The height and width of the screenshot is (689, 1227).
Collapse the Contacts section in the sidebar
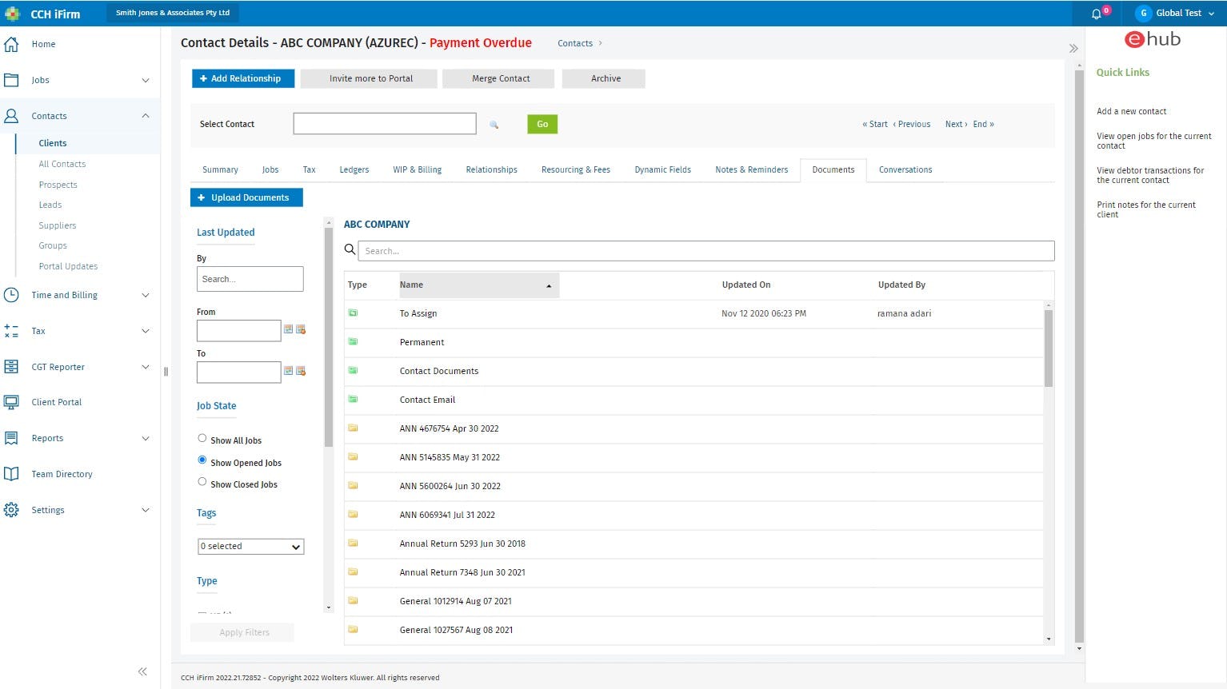point(145,115)
